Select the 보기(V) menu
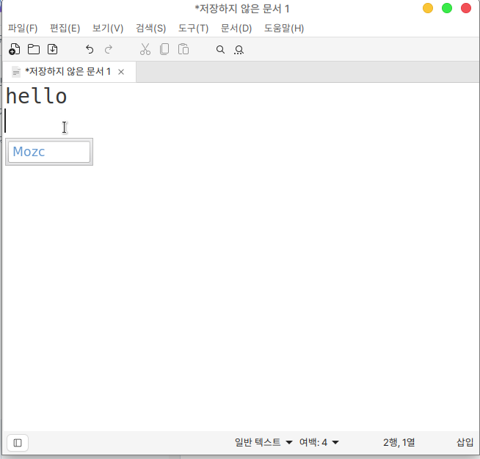 (108, 28)
